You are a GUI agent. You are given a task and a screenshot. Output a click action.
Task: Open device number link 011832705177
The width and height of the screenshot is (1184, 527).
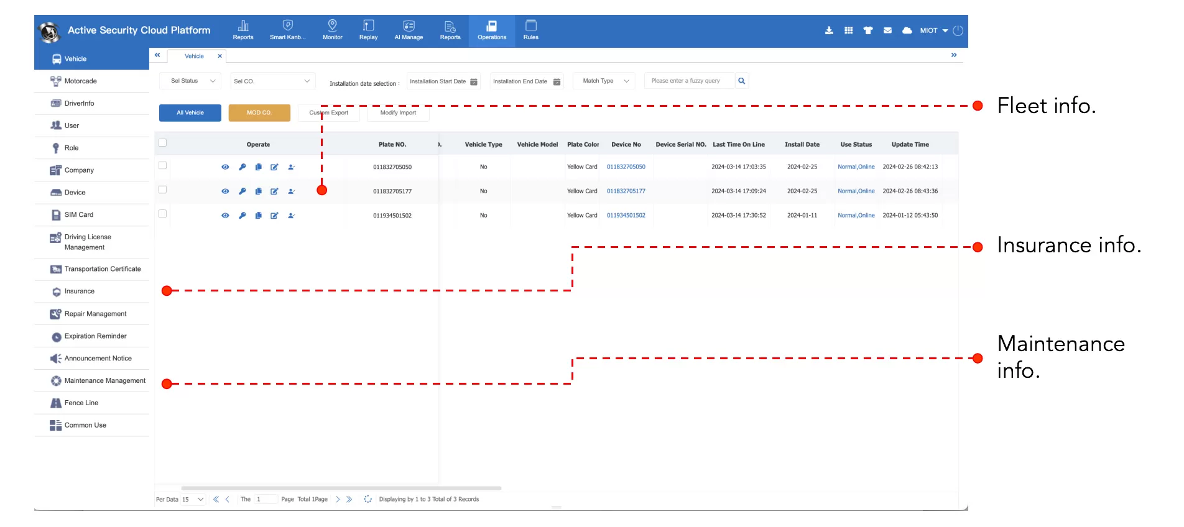click(626, 191)
